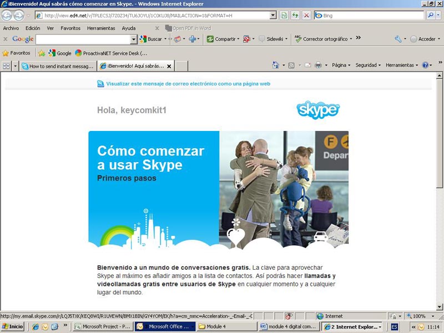Open the Página command bar menu
This screenshot has width=444, height=333.
point(341,65)
